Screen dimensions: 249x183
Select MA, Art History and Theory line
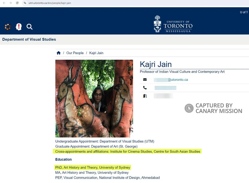click(92, 172)
